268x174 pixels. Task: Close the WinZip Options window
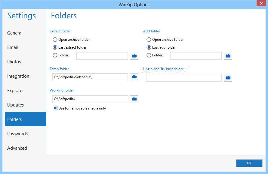(x=261, y=3)
